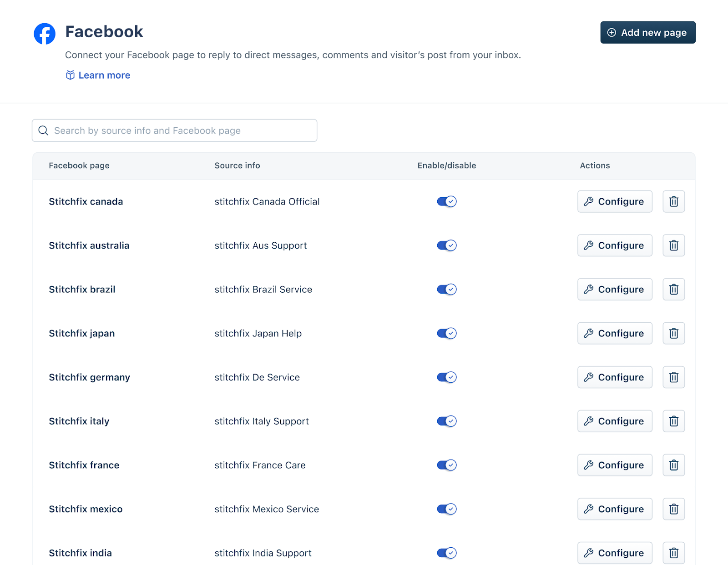
Task: Click stitchfix De Service source info
Action: coord(257,377)
